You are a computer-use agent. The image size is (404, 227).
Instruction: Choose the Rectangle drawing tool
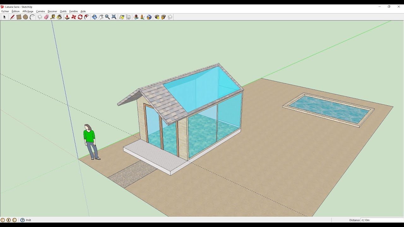(19, 17)
